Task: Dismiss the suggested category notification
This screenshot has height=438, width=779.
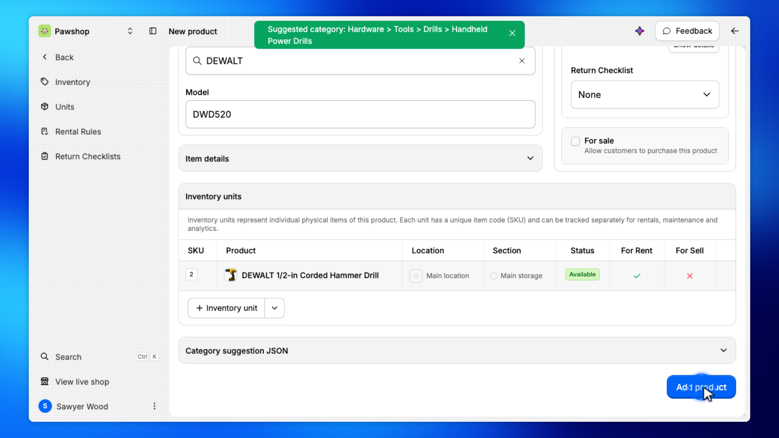Action: point(512,33)
